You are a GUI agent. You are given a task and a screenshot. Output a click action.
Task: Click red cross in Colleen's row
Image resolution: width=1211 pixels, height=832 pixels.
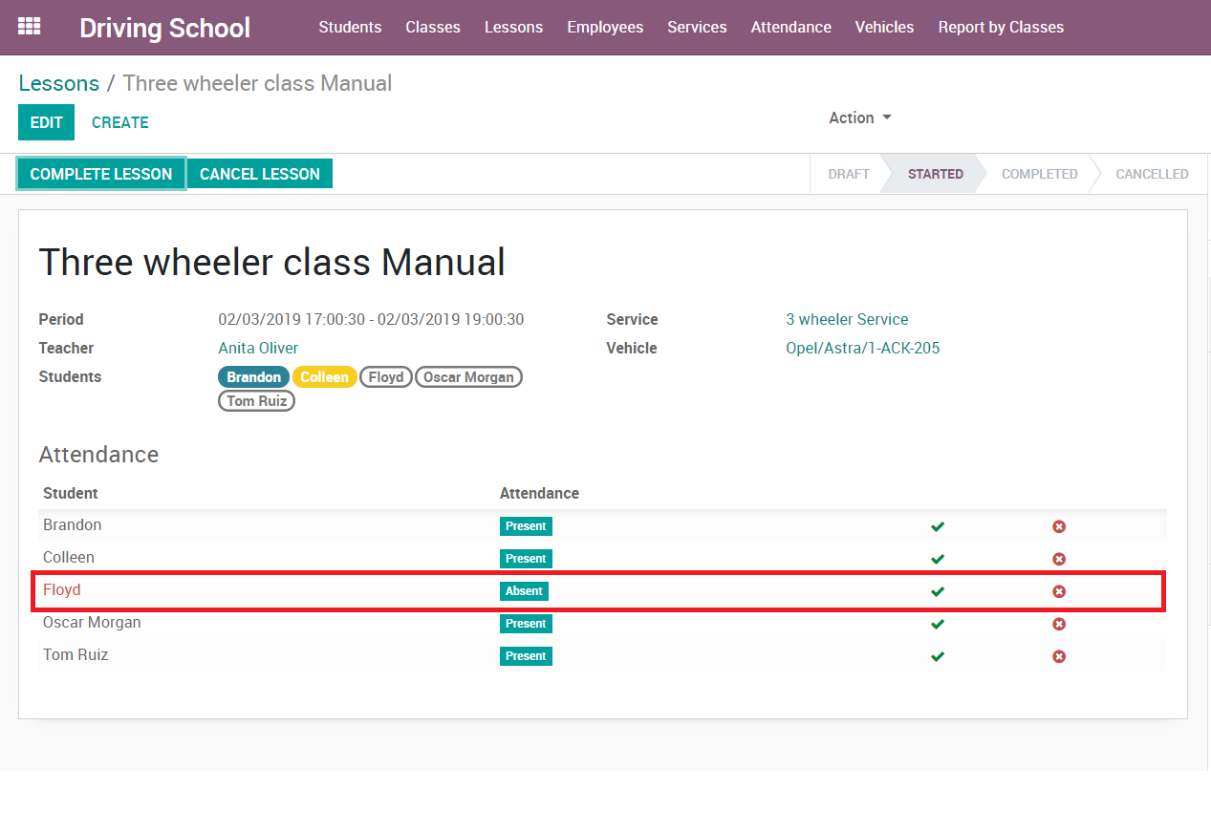pyautogui.click(x=1059, y=559)
